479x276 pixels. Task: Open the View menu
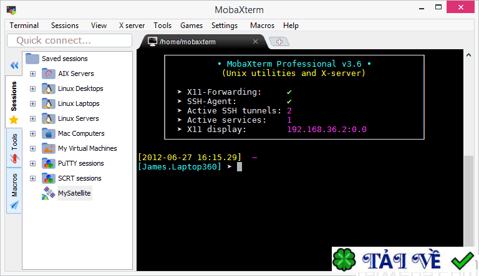pos(99,26)
